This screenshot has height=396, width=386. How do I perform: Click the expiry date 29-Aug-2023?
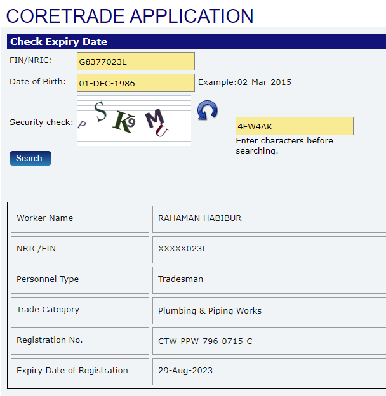[x=185, y=371]
